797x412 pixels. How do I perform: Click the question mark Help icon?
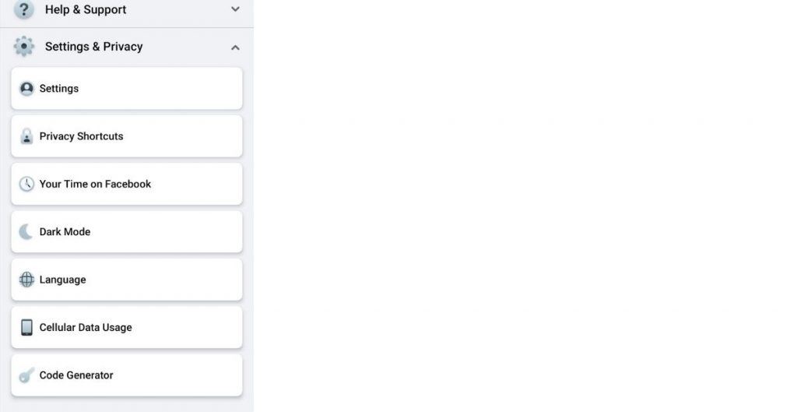(24, 9)
